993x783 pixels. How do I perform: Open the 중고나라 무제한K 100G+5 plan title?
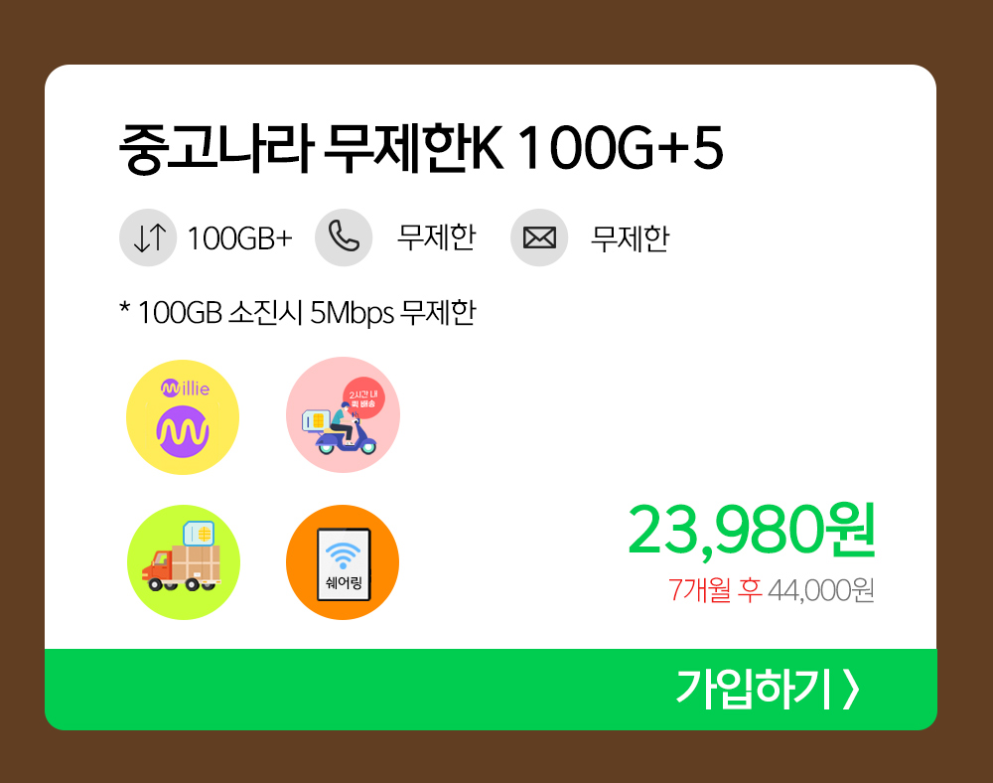tap(420, 149)
